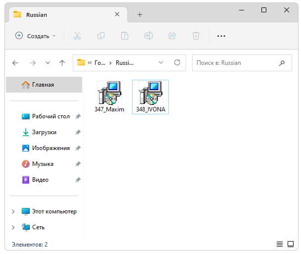The width and height of the screenshot is (301, 254).
Task: Expand the Этот компьютер tree node
Action: click(13, 211)
